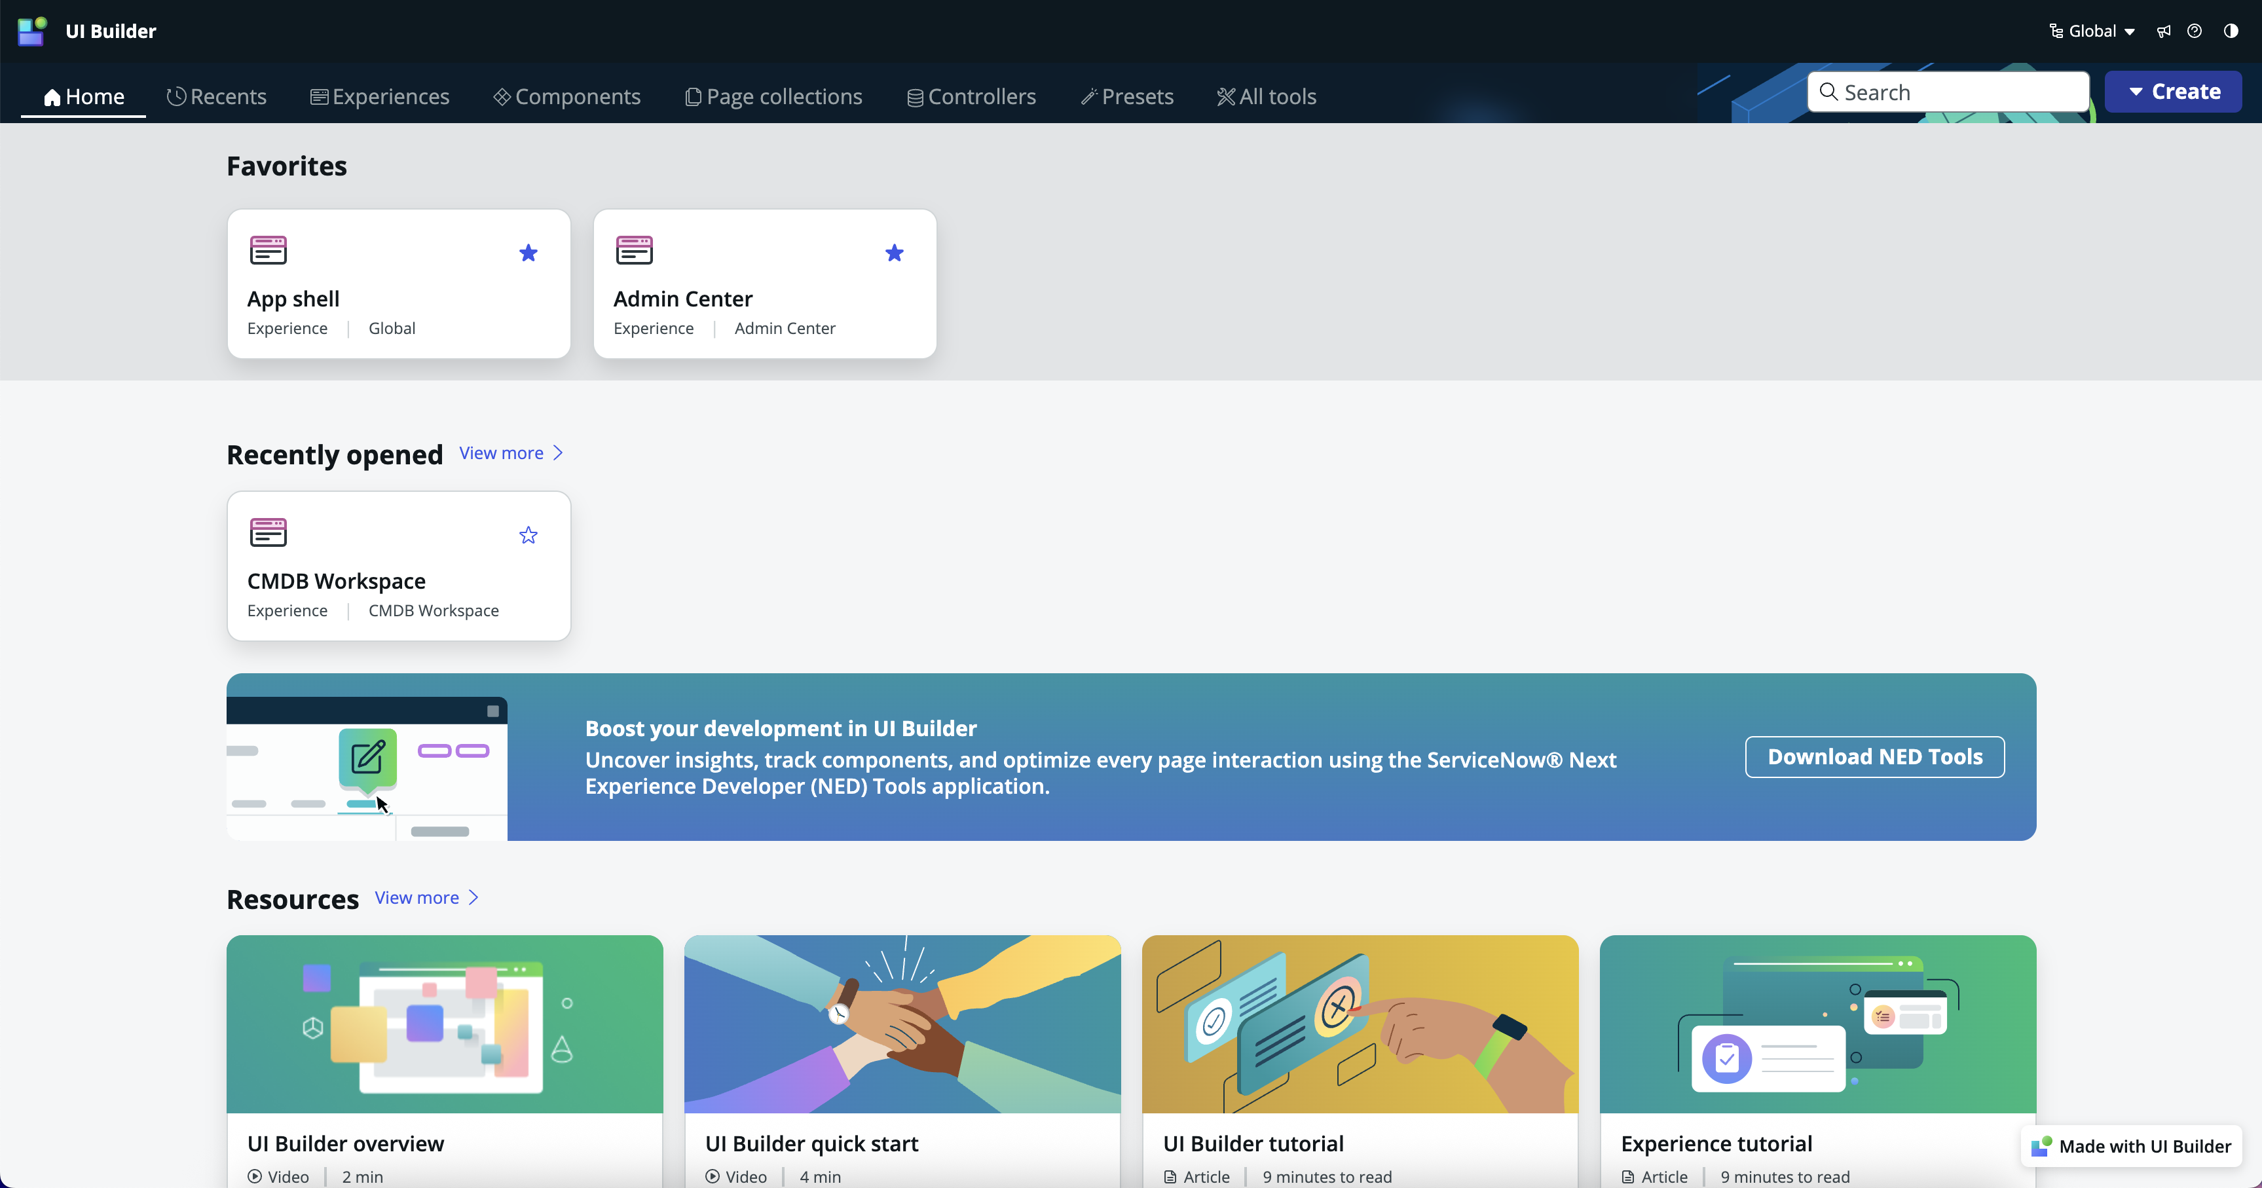Go to All tools tab
Screen dimensions: 2262x1188
click(x=1266, y=96)
